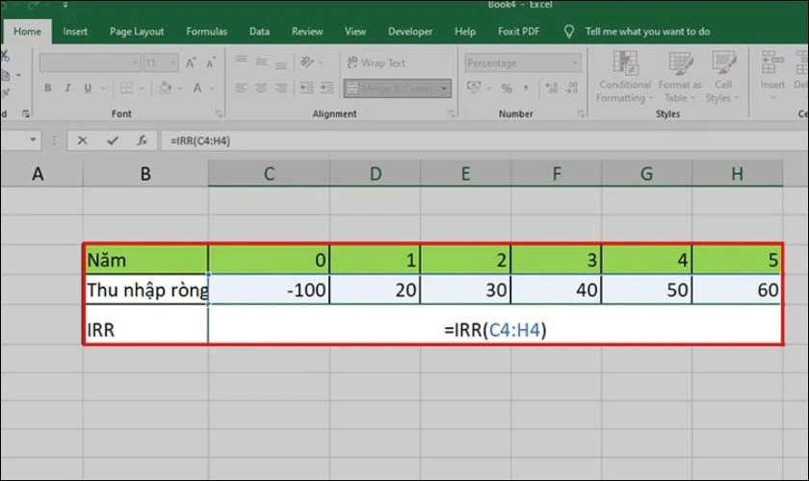Image resolution: width=809 pixels, height=481 pixels.
Task: Increase font size with large A
Action: click(x=191, y=63)
